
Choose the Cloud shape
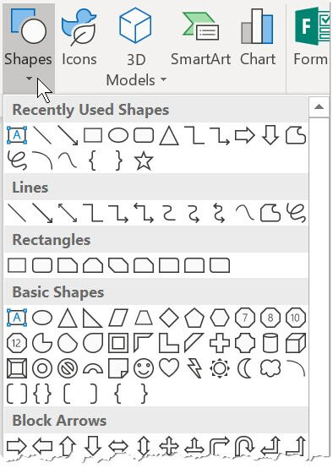pos(270,368)
